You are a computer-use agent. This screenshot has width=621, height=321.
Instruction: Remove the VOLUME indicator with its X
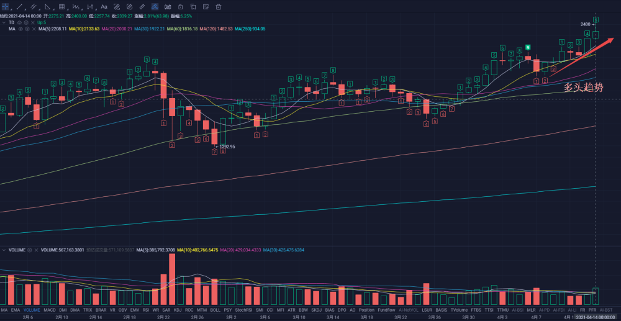pyautogui.click(x=37, y=250)
